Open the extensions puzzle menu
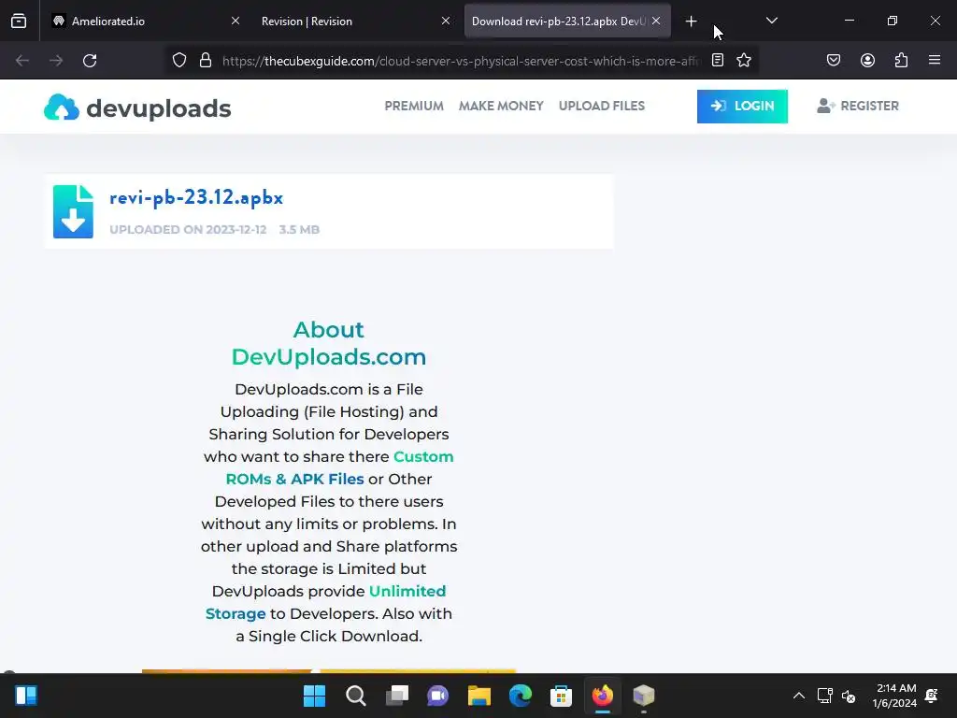This screenshot has width=957, height=718. (901, 61)
